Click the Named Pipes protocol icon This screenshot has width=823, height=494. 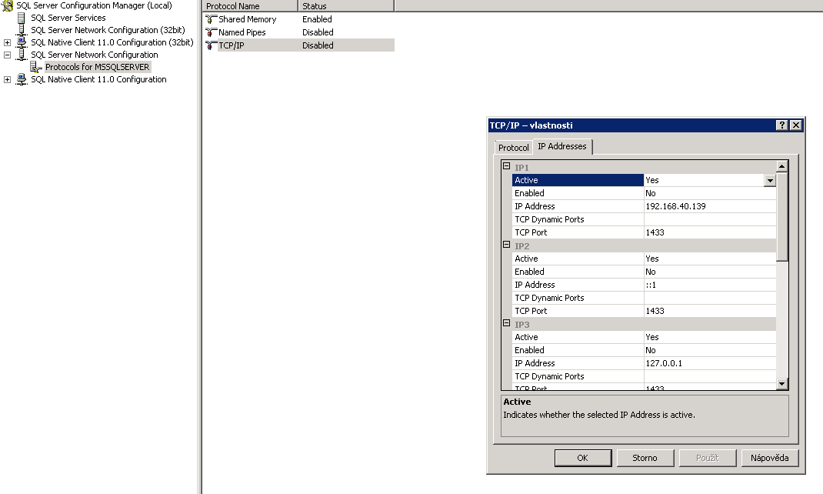[x=211, y=32]
